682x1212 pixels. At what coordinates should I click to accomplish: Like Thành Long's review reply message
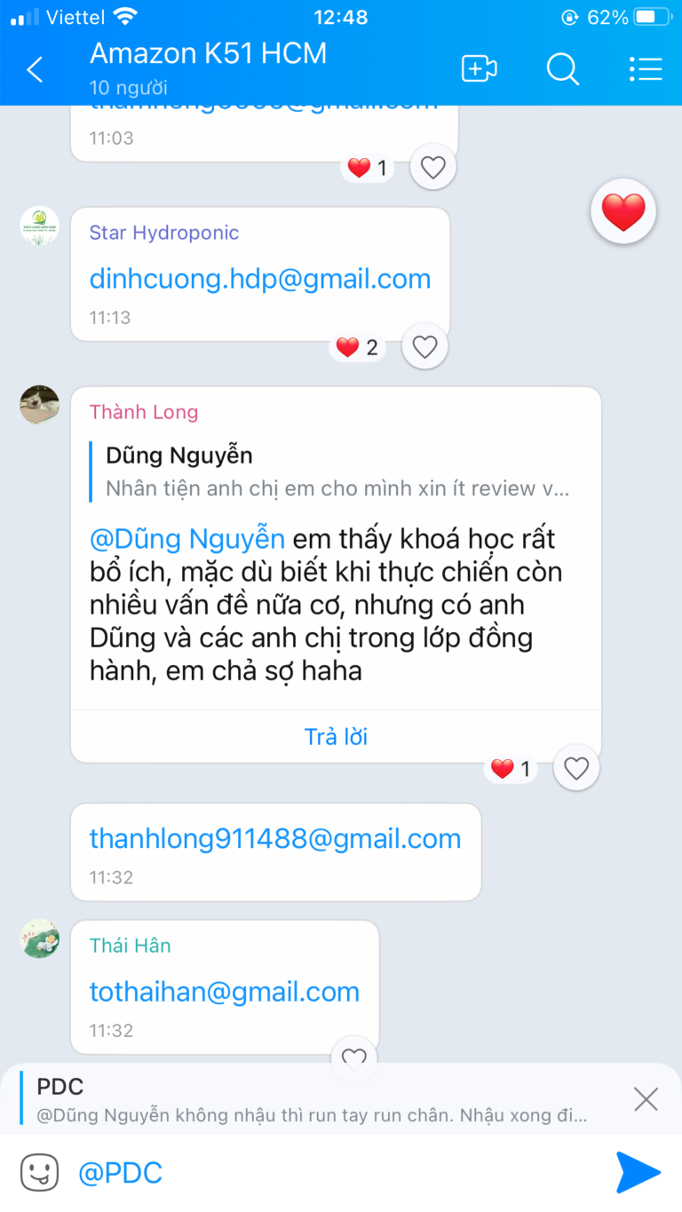click(x=576, y=768)
